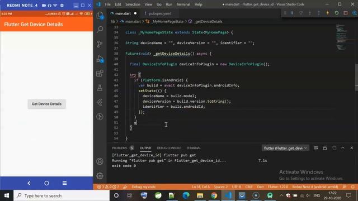This screenshot has height=201, width=358.
Task: Open Microsoft Edge from the taskbar
Action: (x=186, y=195)
